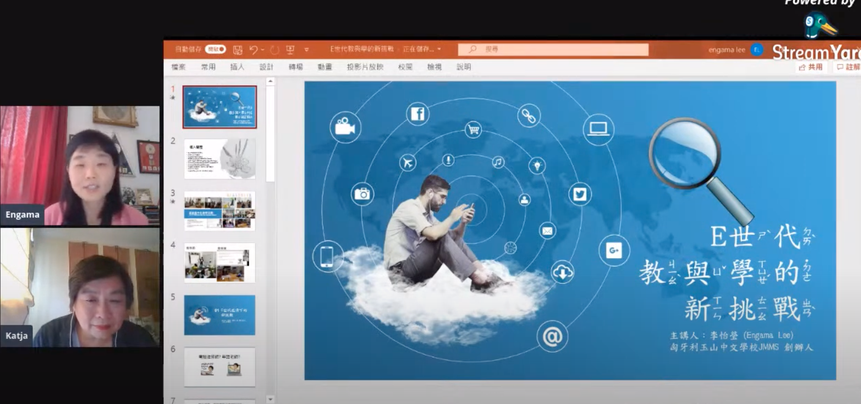
Task: Click the Engama video feed
Action: click(x=80, y=165)
